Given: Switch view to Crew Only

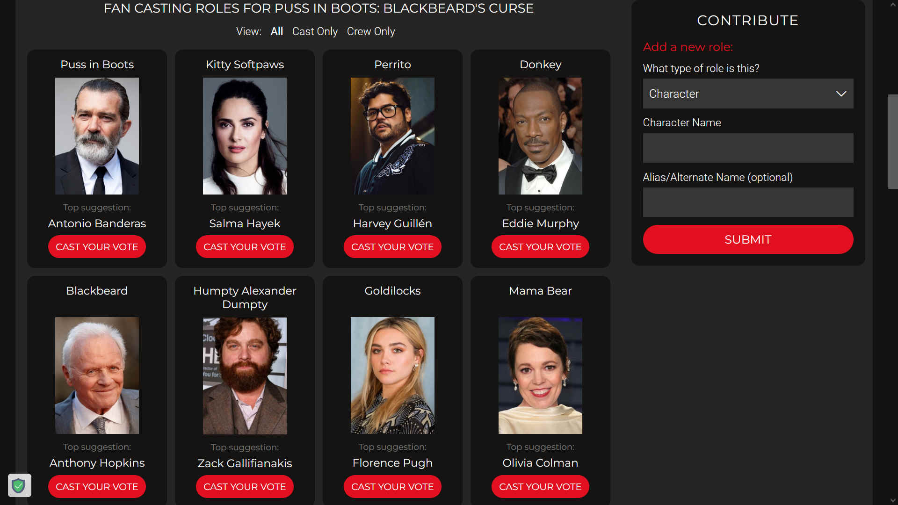Looking at the screenshot, I should click(371, 31).
